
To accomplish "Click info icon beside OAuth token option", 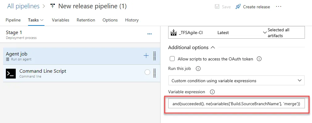I will tap(259, 59).
